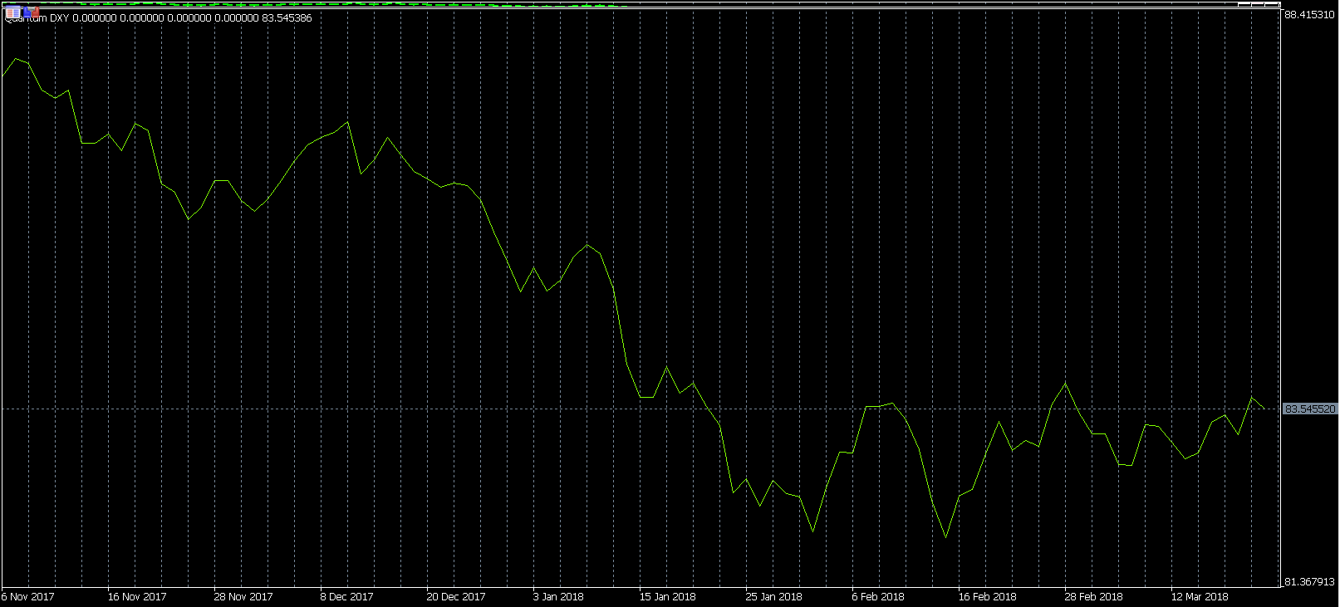Click the 6 Feb 2018 date label

(x=878, y=596)
